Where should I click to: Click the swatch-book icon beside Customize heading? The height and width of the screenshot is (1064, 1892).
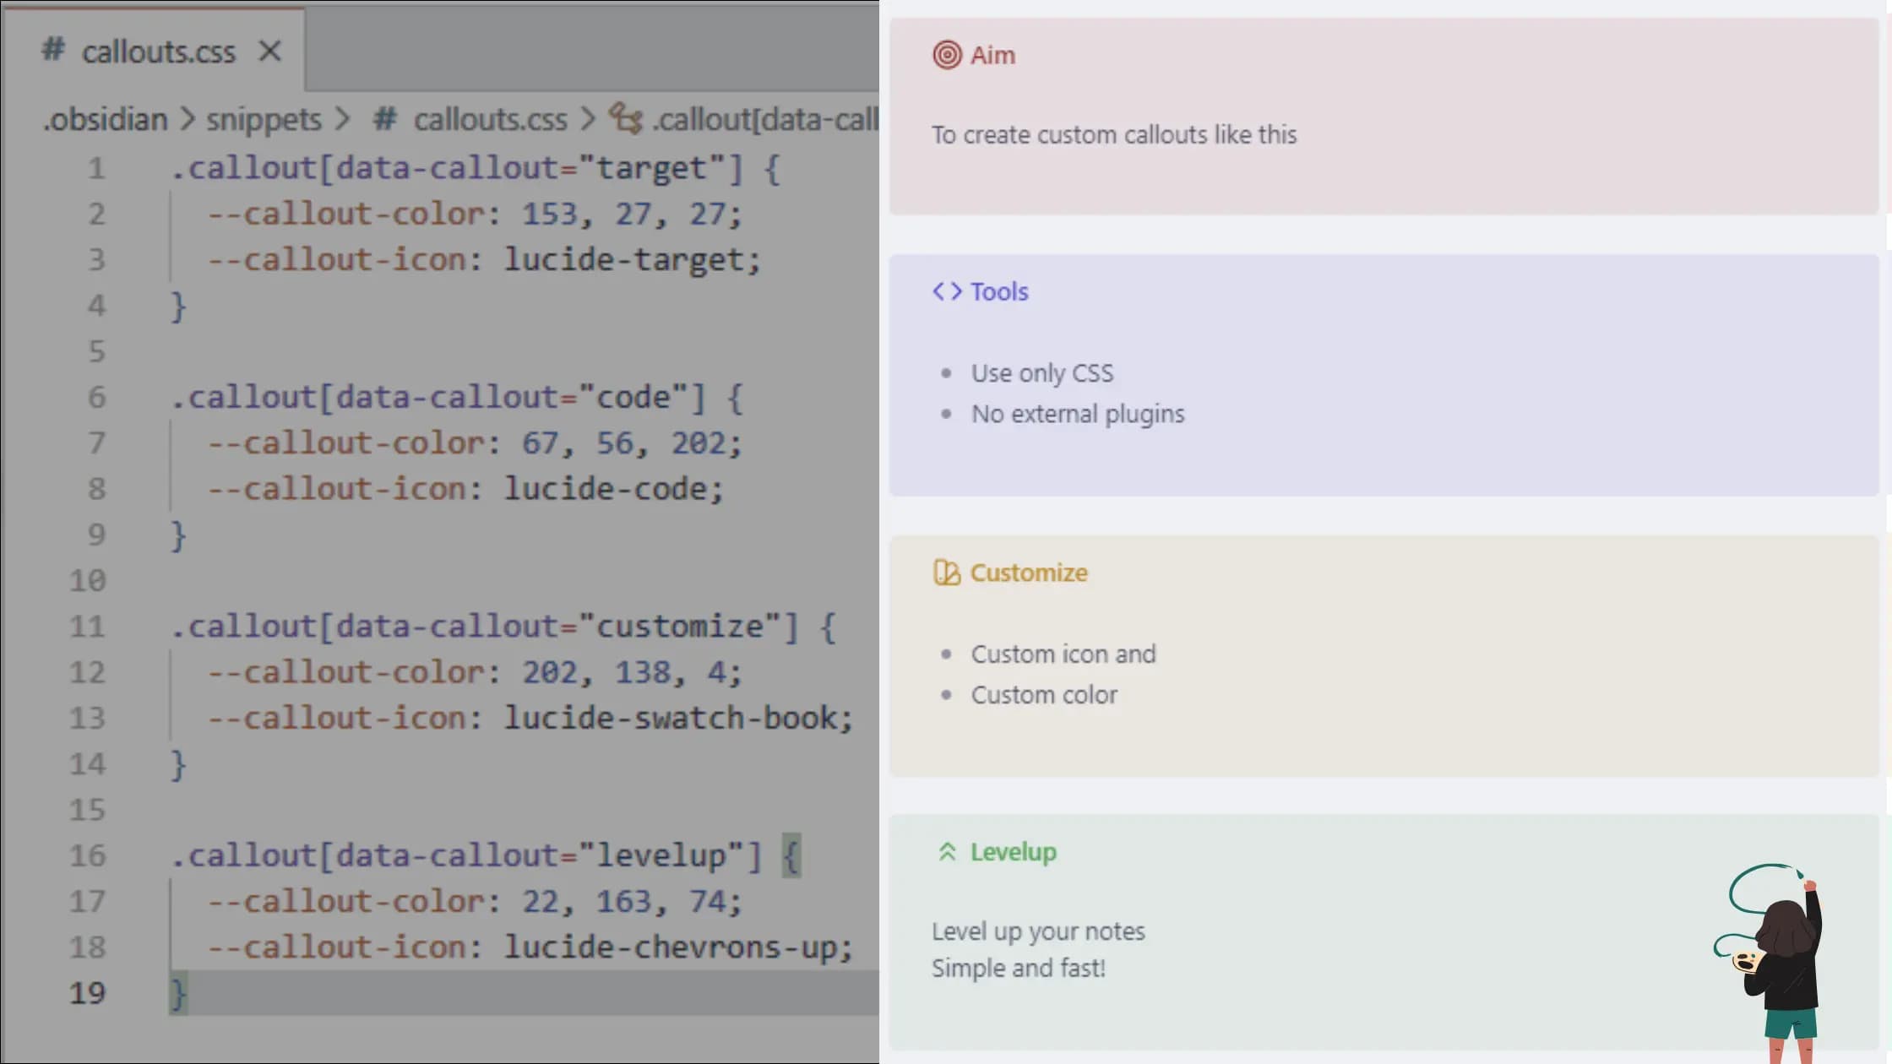coord(945,573)
